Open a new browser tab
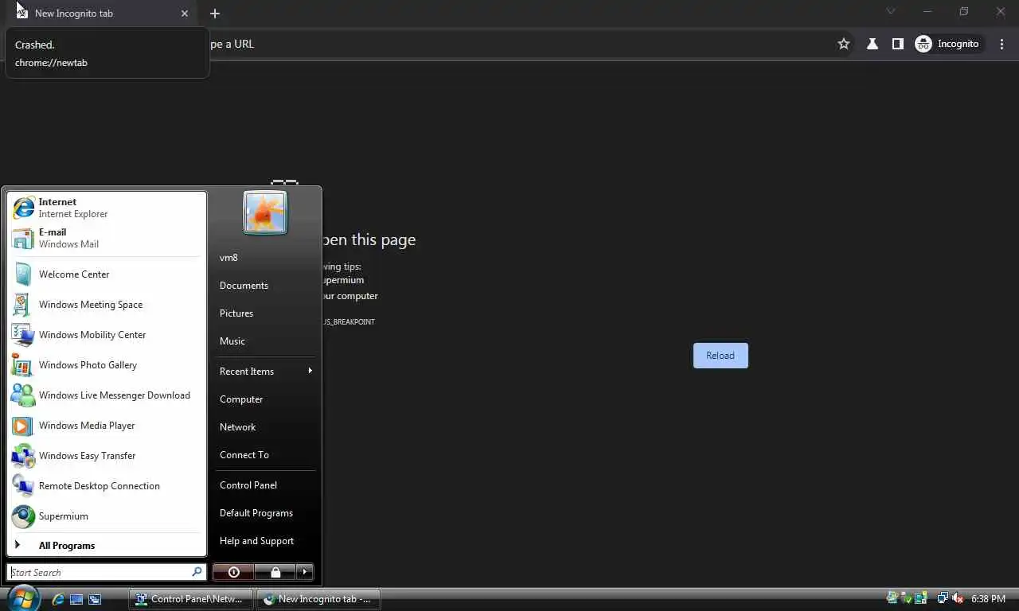Image resolution: width=1019 pixels, height=611 pixels. pos(214,14)
